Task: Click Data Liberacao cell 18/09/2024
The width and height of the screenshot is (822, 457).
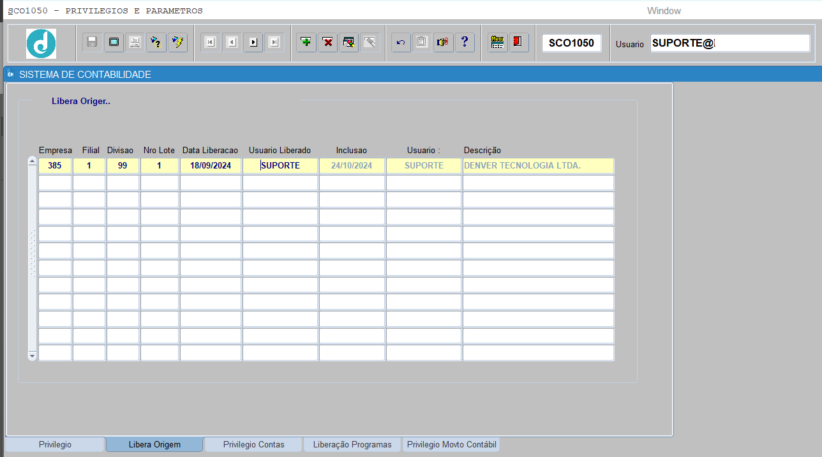Action: click(211, 166)
